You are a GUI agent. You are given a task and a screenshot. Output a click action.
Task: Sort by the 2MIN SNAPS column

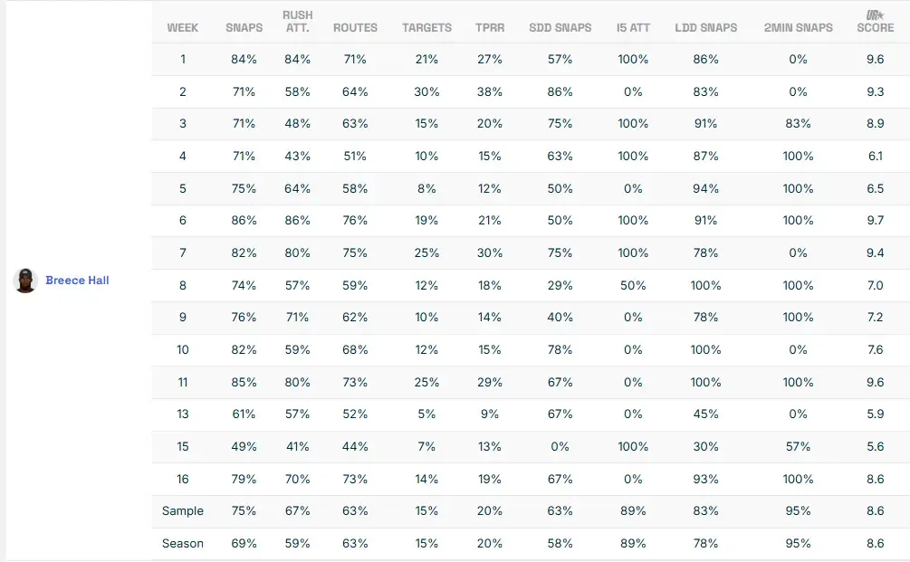[x=798, y=28]
